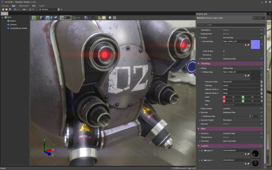Select the rotation gizmo tool
Screen dimensions: 272x170
pos(38,18)
